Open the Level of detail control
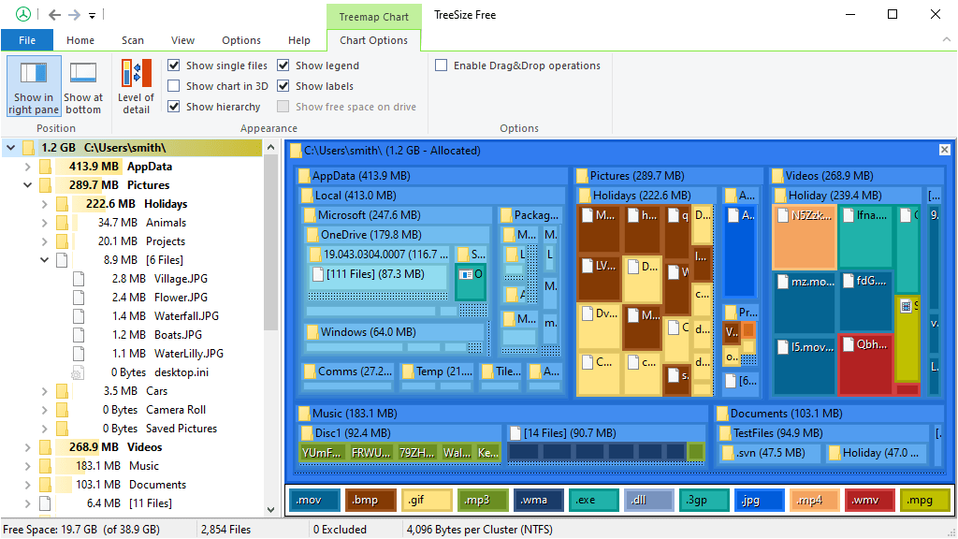This screenshot has height=539, width=958. click(136, 86)
